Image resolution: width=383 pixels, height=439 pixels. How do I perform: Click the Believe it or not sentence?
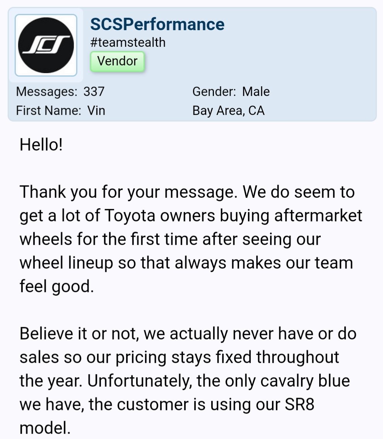(x=79, y=334)
